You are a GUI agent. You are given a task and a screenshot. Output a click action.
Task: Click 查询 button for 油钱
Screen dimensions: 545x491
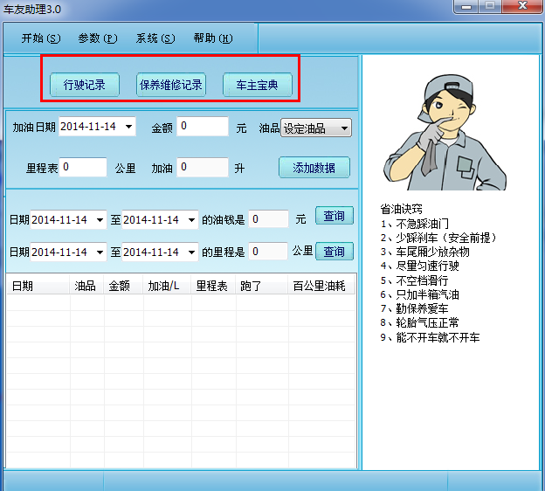(334, 216)
